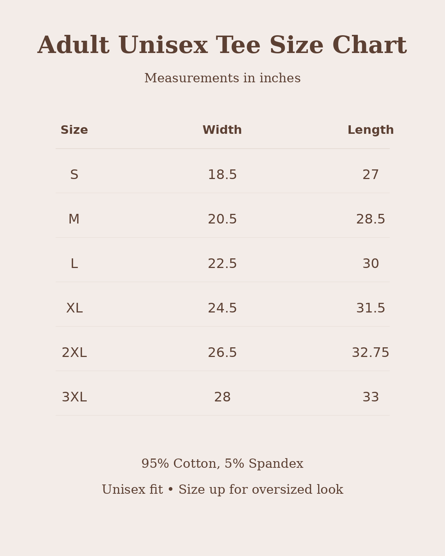The height and width of the screenshot is (556, 445).
Task: Click the 22.5 width value
Action: (222, 264)
